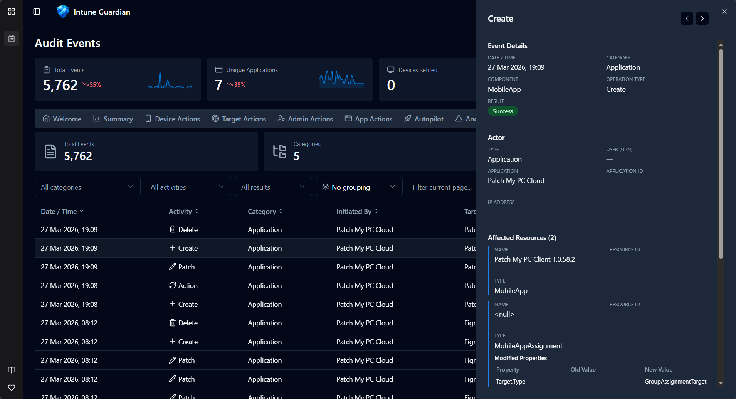Open the Autopilot tab
The width and height of the screenshot is (736, 399).
(424, 119)
